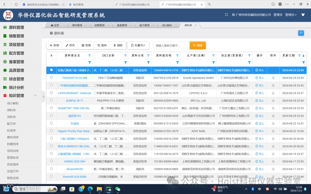This screenshot has width=311, height=194.
Task: Select radio button for SUNFOL IR-71 row
Action: pos(51,100)
